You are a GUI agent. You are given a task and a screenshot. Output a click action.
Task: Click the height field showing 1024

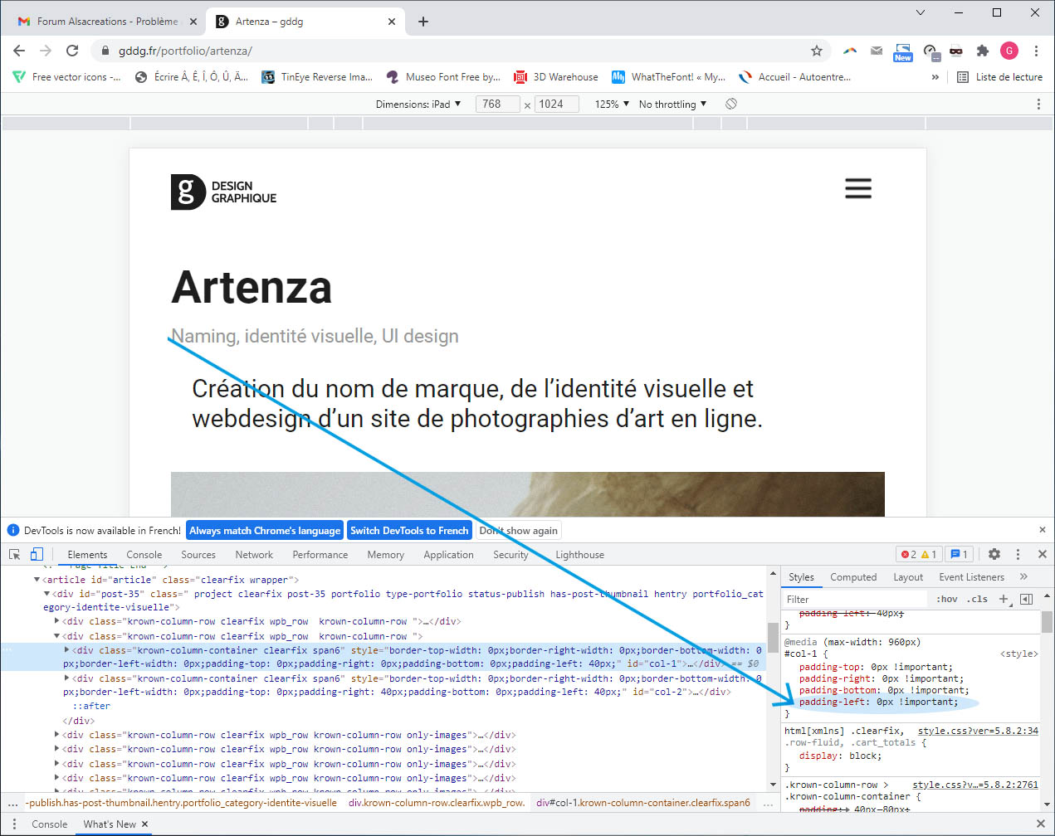pos(556,104)
